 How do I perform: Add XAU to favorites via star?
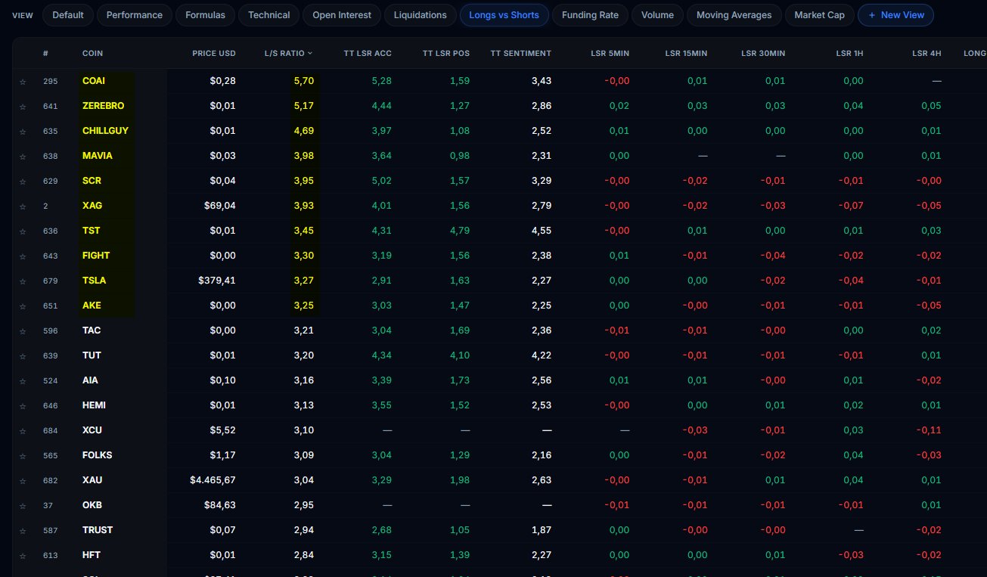click(23, 480)
